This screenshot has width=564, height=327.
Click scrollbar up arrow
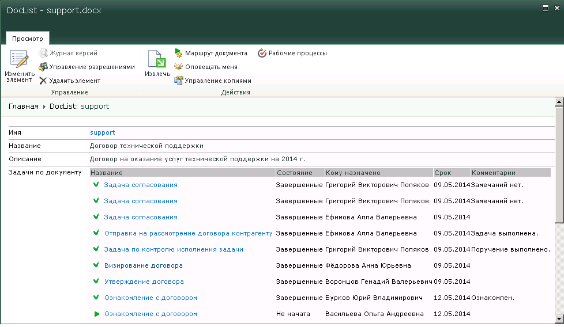click(x=559, y=102)
